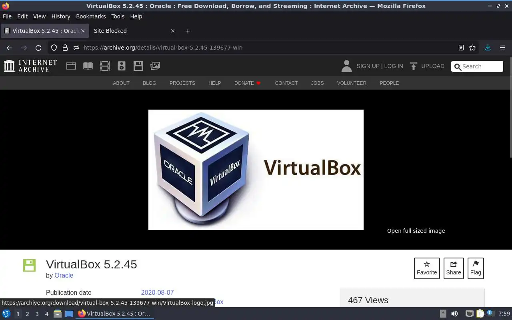512x320 pixels.
Task: Open the Internet Archive Video film icon
Action: pos(105,66)
